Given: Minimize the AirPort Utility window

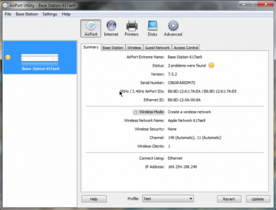Looking at the screenshot, I should pyautogui.click(x=244, y=4).
